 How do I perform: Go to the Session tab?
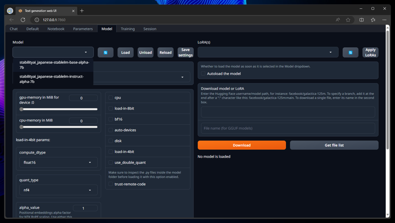click(150, 29)
